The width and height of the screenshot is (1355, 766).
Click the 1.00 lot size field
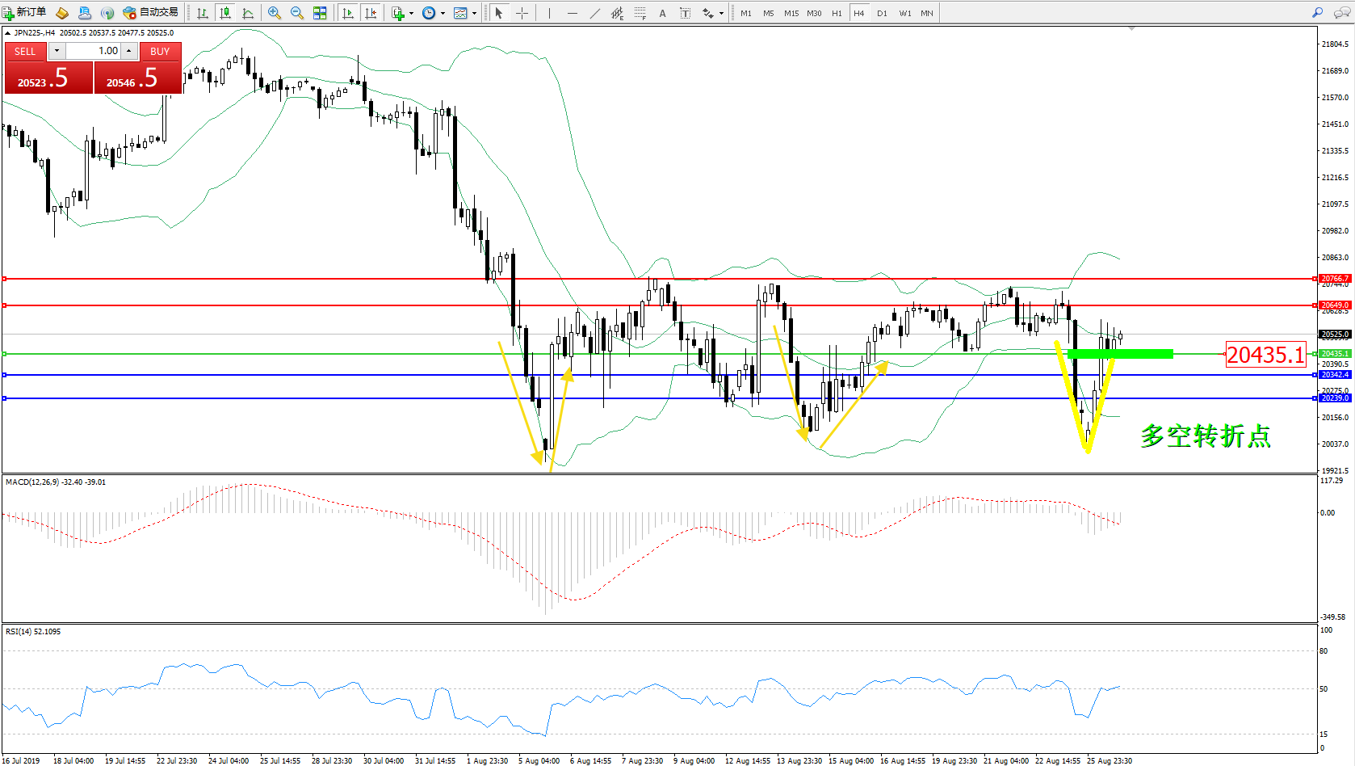93,51
